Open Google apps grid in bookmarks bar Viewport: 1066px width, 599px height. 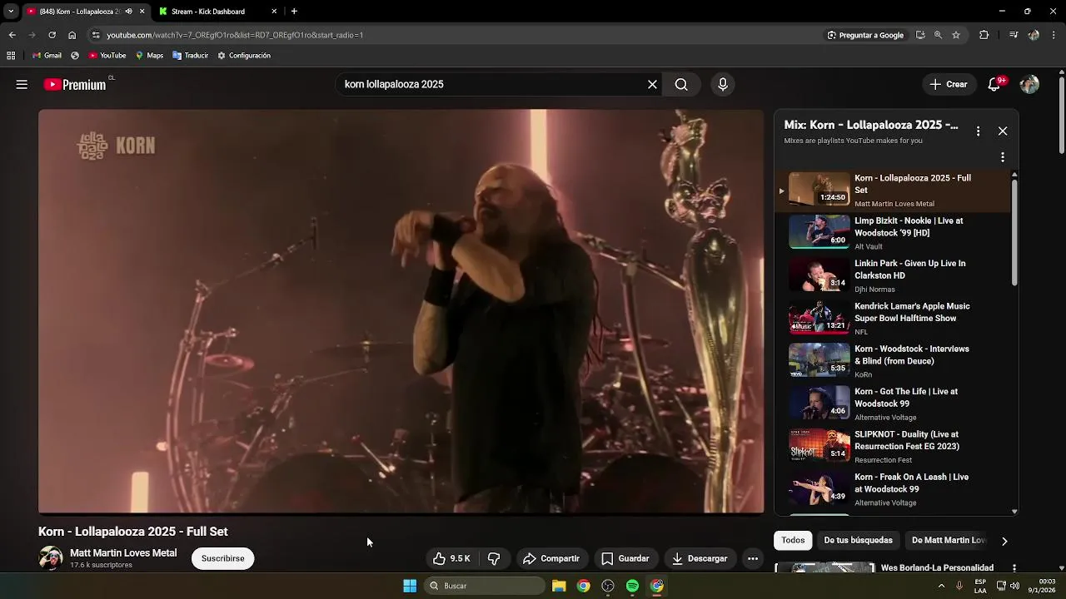pyautogui.click(x=11, y=56)
